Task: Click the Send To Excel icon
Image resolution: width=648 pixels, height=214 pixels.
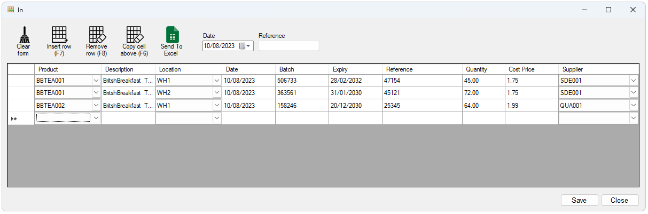Action: tap(172, 35)
